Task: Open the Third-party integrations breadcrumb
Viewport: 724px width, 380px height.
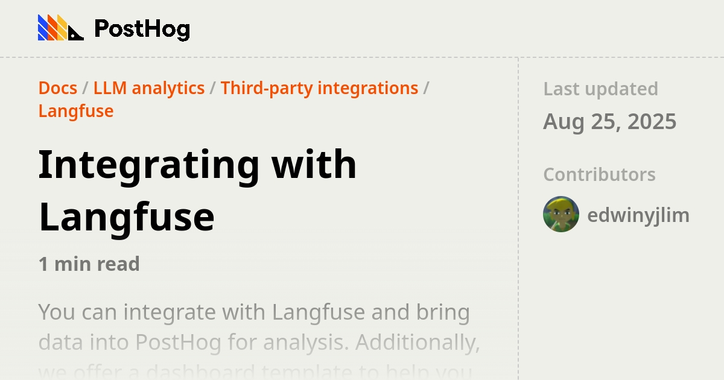Action: click(x=320, y=88)
